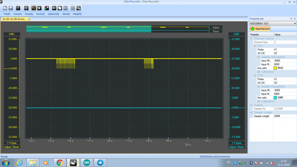Expand the CH2 Calibration group
297x167 pixels.
pyautogui.click(x=259, y=101)
